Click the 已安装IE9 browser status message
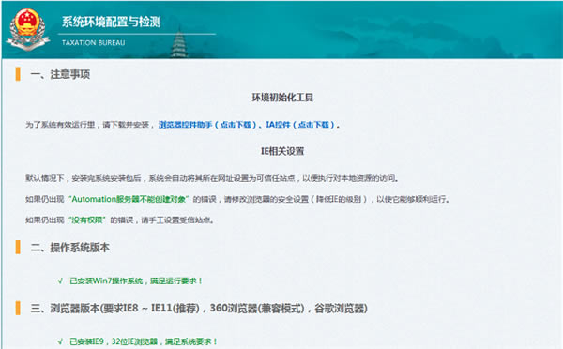This screenshot has width=563, height=349. (x=144, y=341)
